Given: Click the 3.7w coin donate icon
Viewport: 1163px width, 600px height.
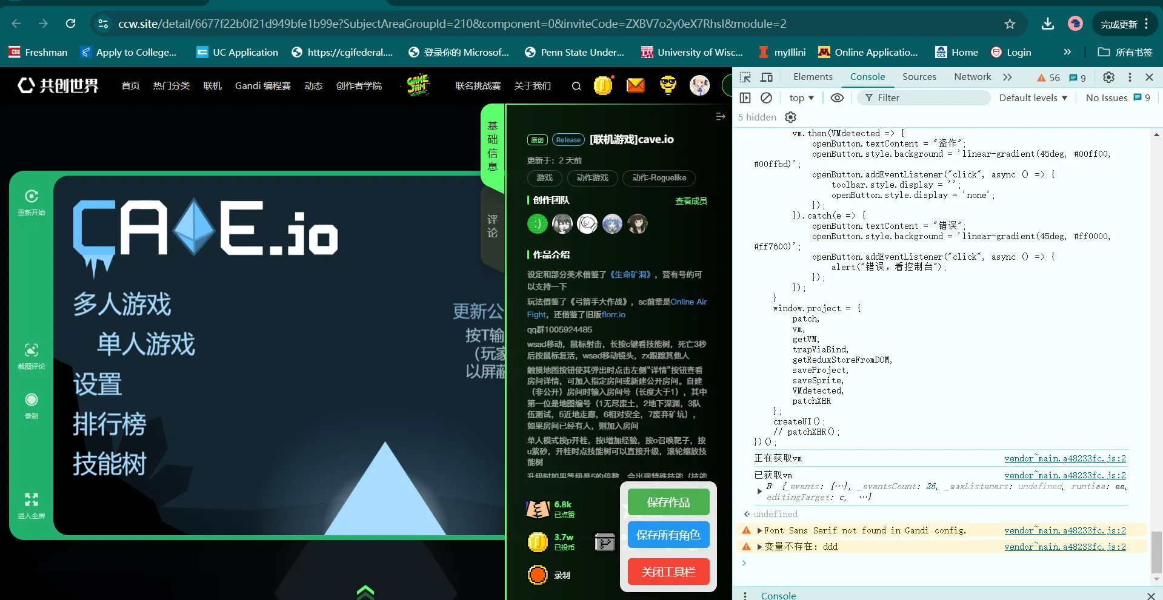Looking at the screenshot, I should tap(538, 542).
